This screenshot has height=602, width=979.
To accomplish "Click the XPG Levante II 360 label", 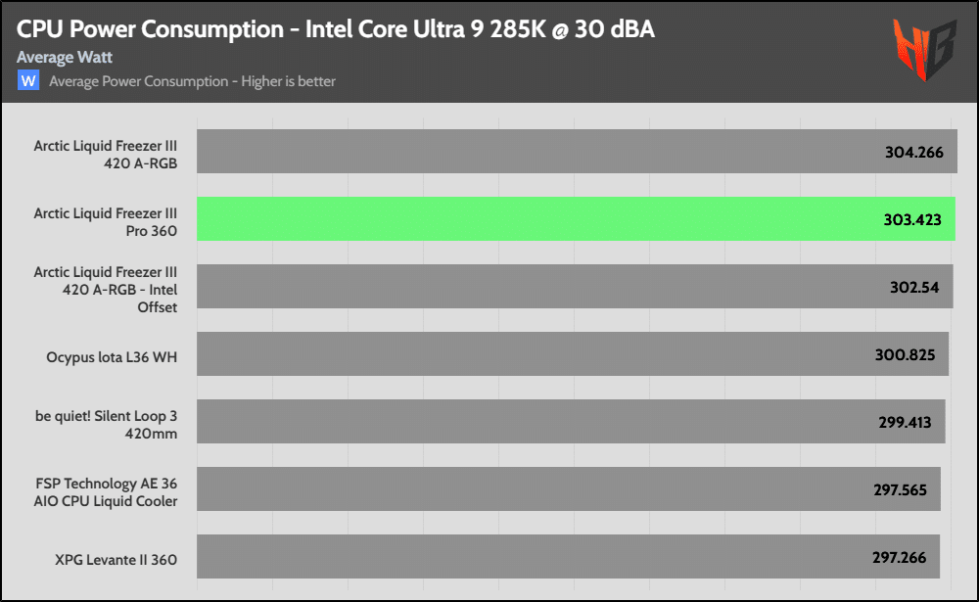I will [117, 560].
